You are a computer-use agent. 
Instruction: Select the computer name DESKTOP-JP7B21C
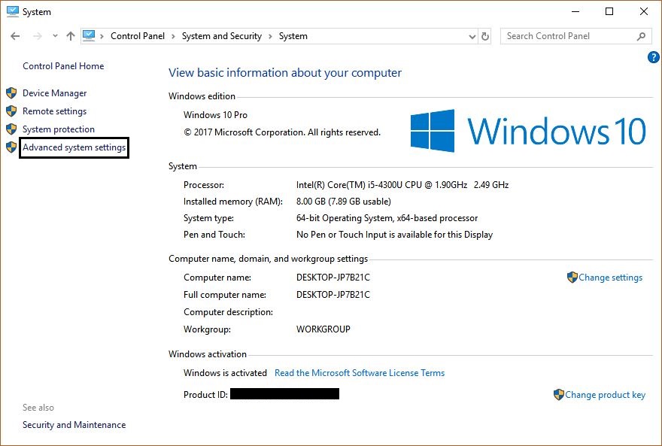click(333, 278)
